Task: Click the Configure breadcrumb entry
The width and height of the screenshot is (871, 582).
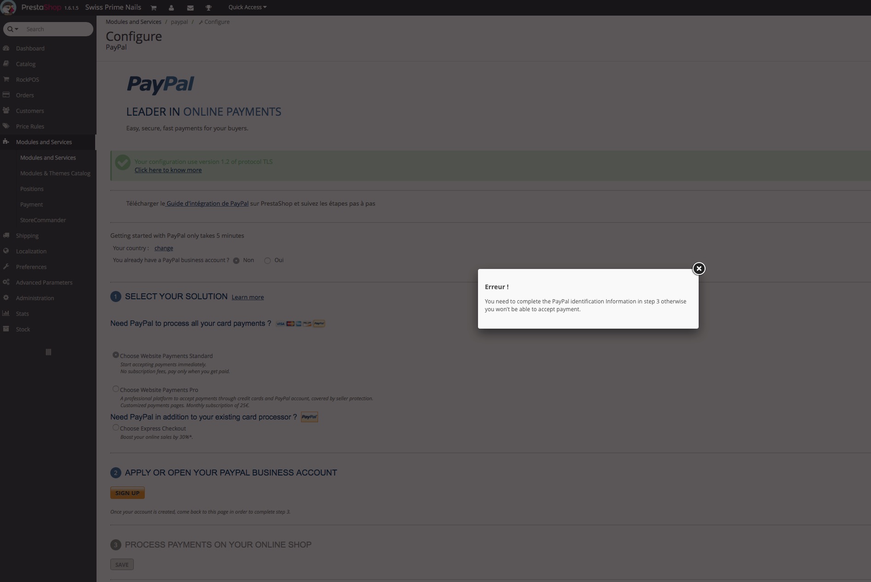Action: coord(214,22)
